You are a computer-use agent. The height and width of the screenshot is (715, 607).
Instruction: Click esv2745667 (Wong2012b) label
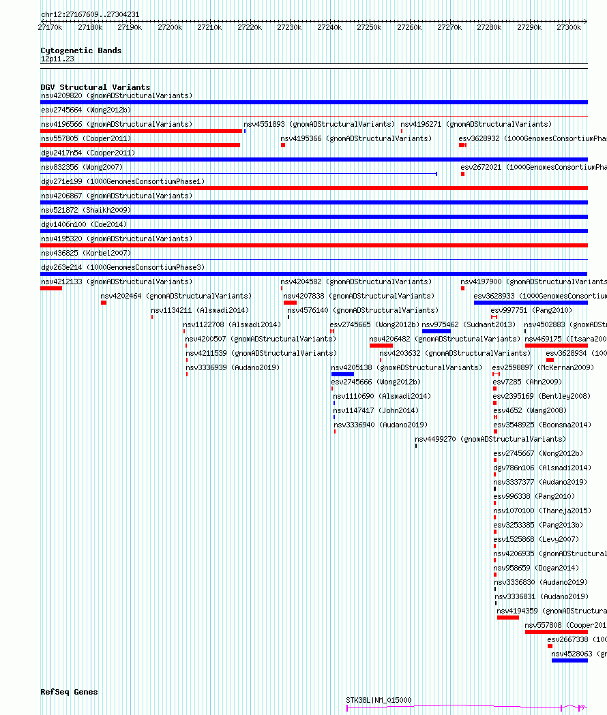(x=538, y=454)
